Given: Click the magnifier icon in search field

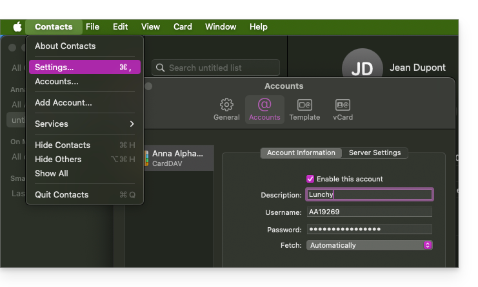Looking at the screenshot, I should coord(161,68).
